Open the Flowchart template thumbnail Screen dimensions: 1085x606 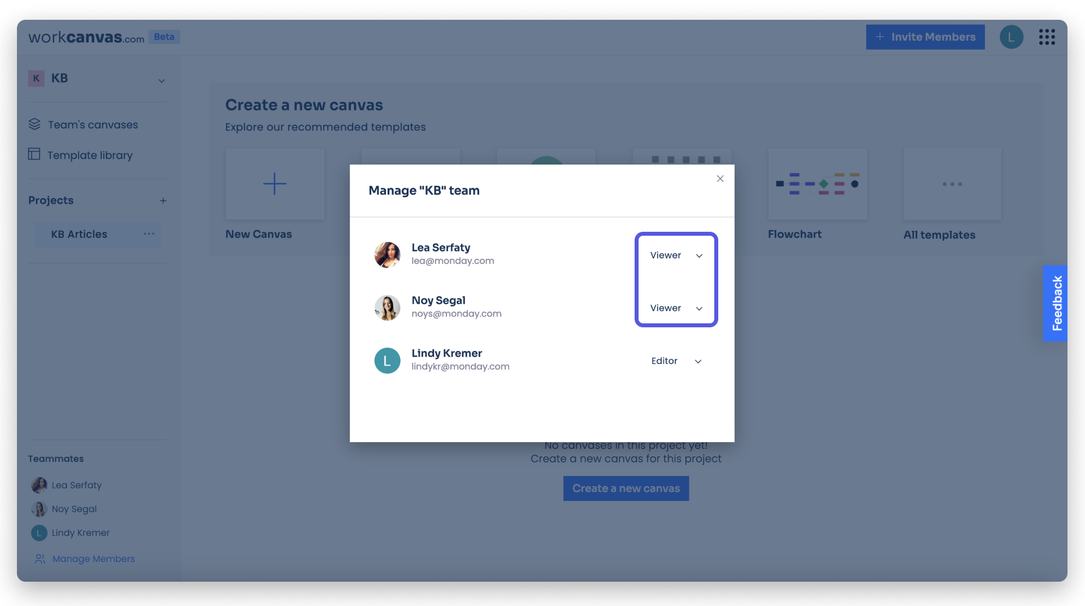(x=817, y=184)
